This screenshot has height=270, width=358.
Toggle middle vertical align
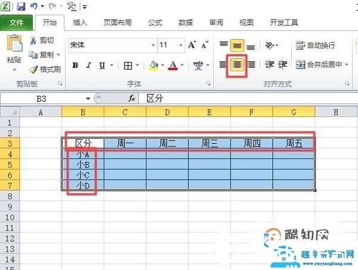pyautogui.click(x=237, y=46)
